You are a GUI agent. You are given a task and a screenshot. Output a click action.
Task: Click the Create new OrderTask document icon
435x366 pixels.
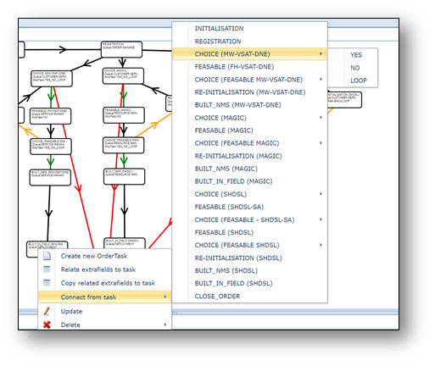pos(47,256)
